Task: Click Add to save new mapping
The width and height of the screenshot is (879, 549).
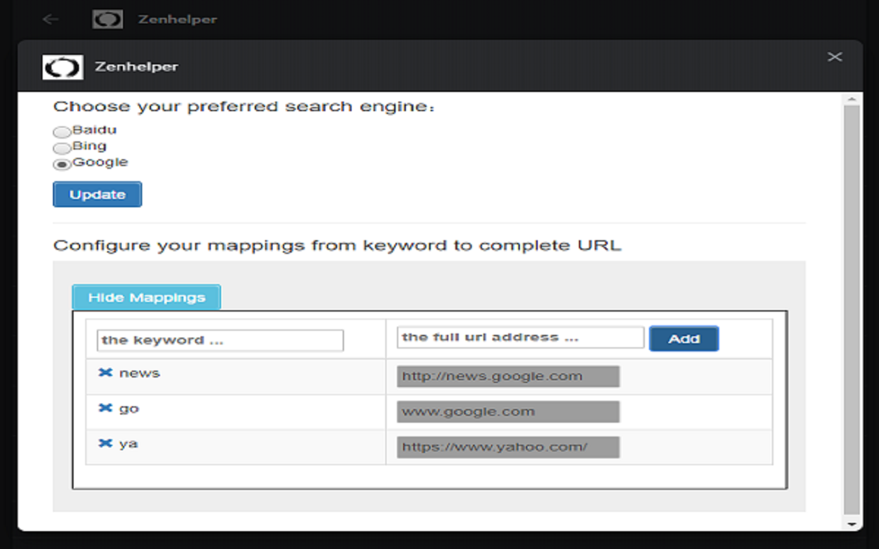Action: coord(683,338)
